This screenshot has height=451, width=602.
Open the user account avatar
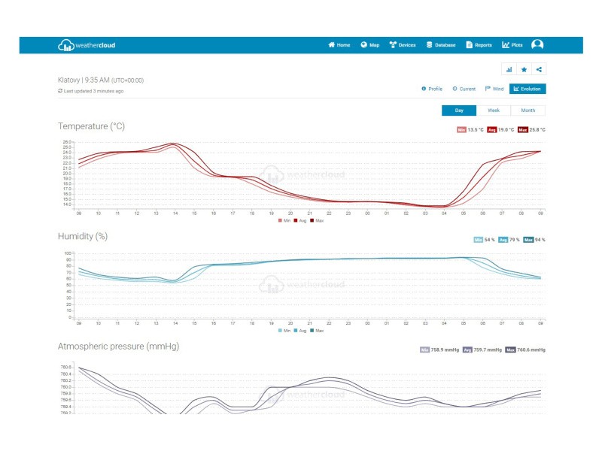(x=537, y=45)
